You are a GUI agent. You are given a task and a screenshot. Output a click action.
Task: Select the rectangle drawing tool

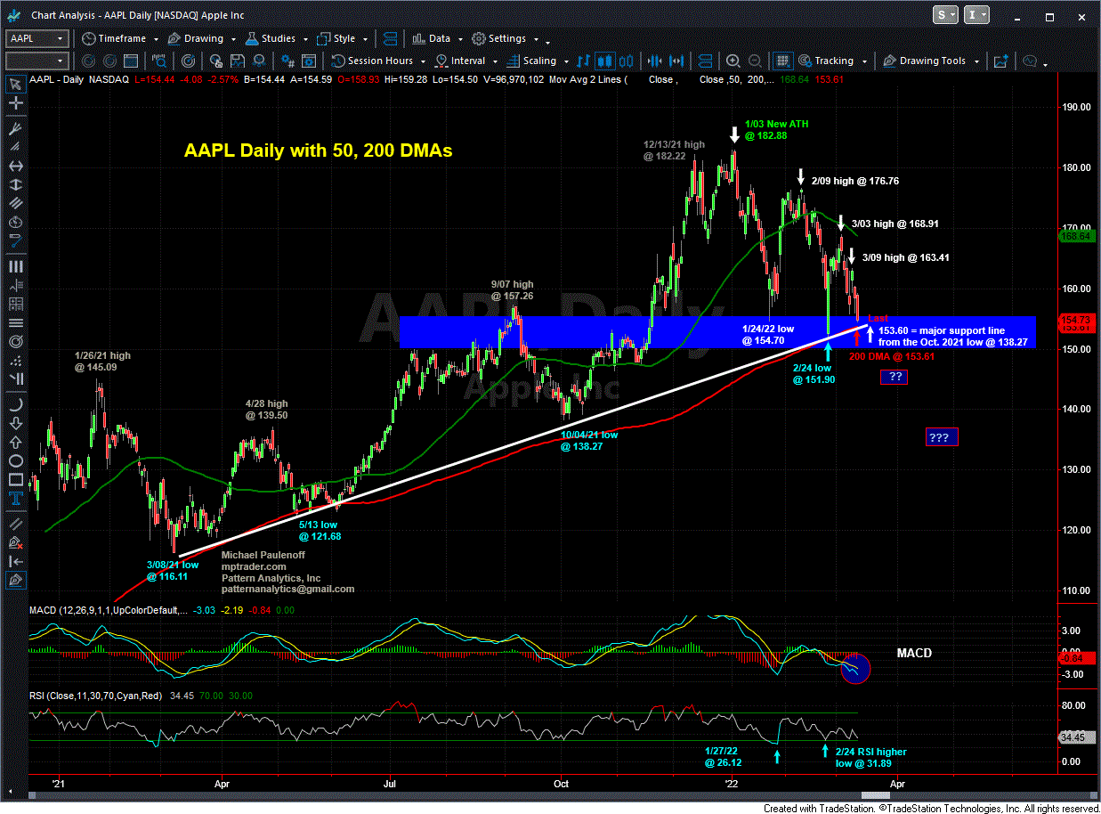tap(16, 481)
